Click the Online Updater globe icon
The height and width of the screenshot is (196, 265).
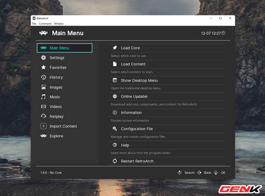point(115,97)
